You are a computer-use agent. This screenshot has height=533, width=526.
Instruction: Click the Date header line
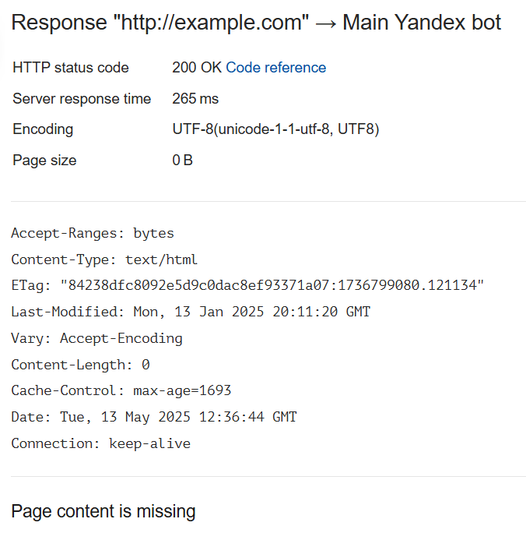point(153,417)
